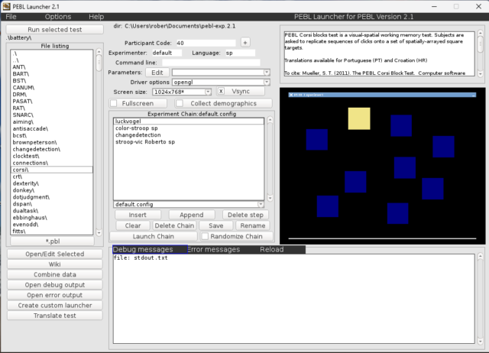This screenshot has height=353, width=489.
Task: Click the Save chain button
Action: [215, 225]
